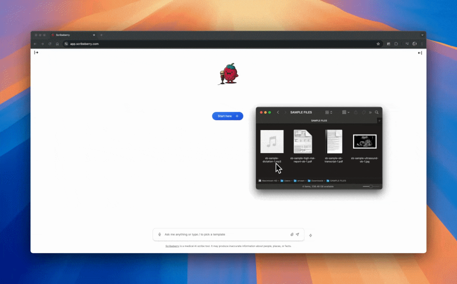This screenshot has height=284, width=457.
Task: Select the Scribeberry browser tab
Action: click(x=73, y=35)
